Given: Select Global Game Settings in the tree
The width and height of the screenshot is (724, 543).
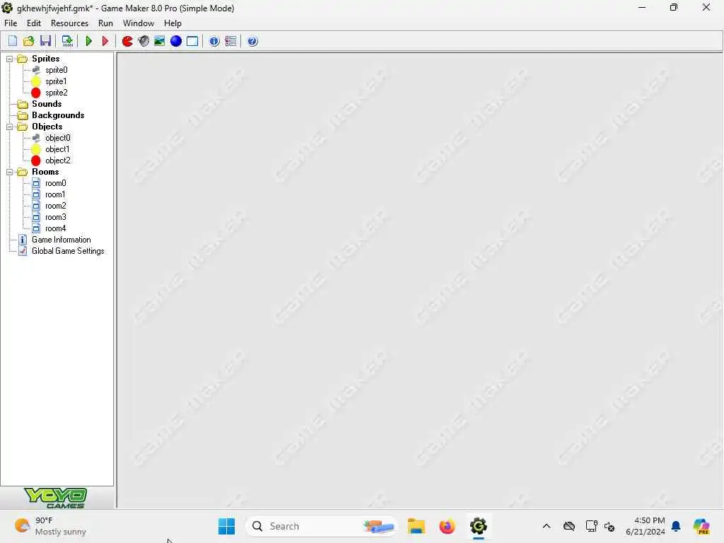Looking at the screenshot, I should pos(68,251).
